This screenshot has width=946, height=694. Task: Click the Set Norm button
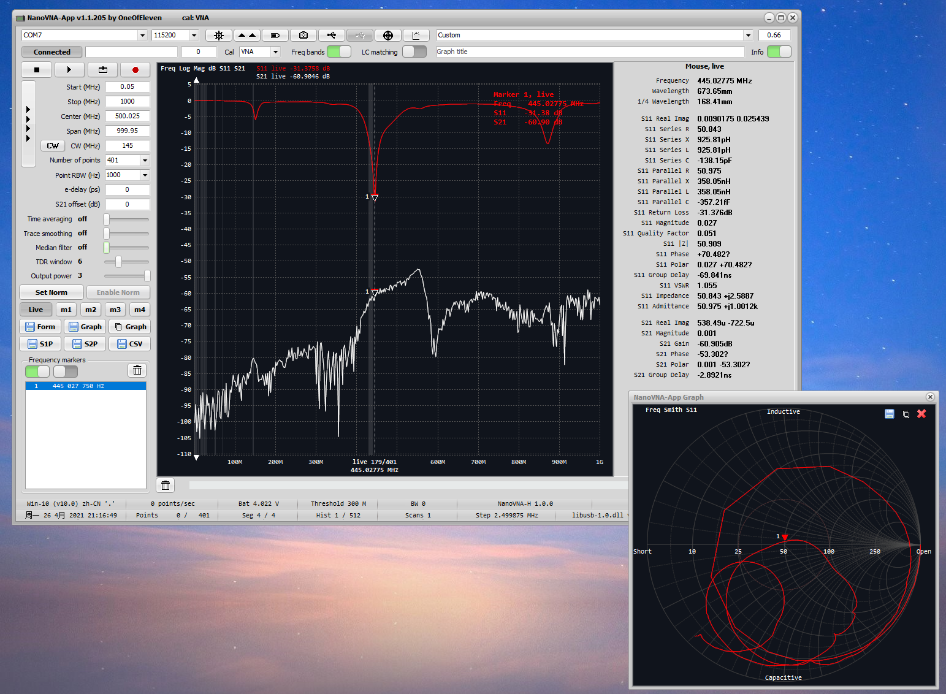[x=51, y=292]
